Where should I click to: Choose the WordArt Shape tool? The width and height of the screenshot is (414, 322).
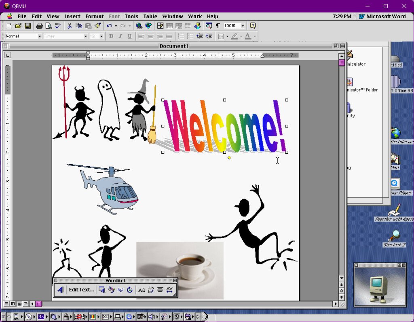[120, 290]
